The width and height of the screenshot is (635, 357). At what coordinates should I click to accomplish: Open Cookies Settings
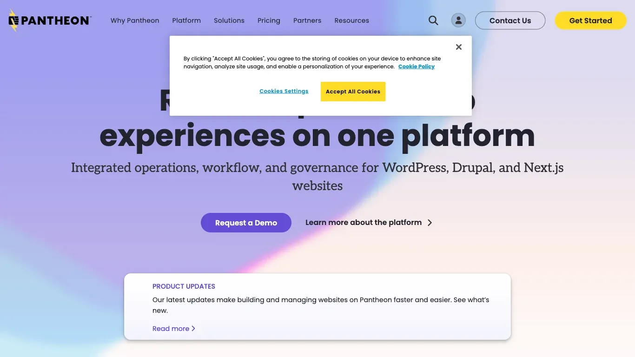(284, 91)
